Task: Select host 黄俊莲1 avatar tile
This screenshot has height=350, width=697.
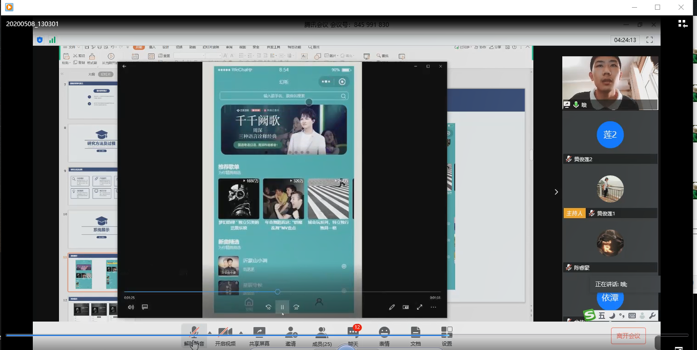Action: (x=610, y=189)
